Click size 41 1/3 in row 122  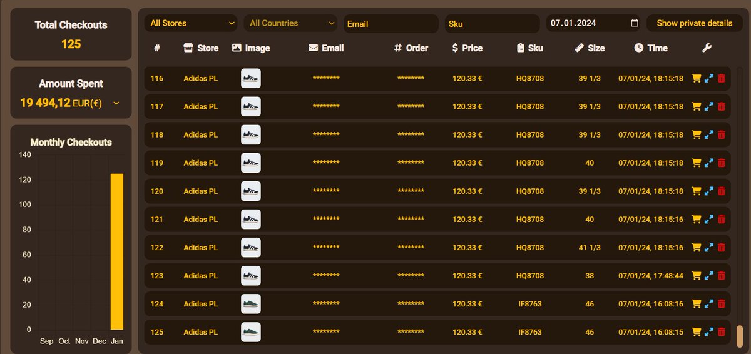pyautogui.click(x=590, y=248)
